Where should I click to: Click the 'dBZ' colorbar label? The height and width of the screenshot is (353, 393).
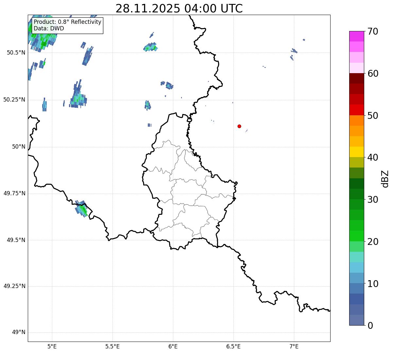tap(385, 178)
